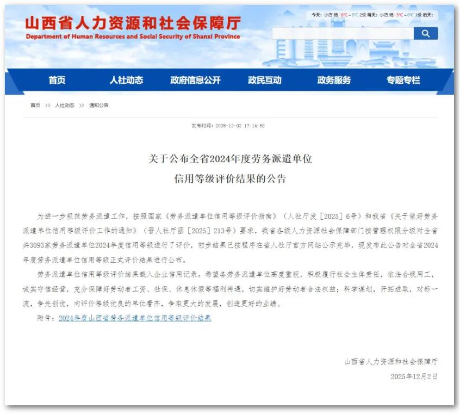Go to 政府信息公开 section
Viewport: 460px width, 414px height.
tap(195, 80)
